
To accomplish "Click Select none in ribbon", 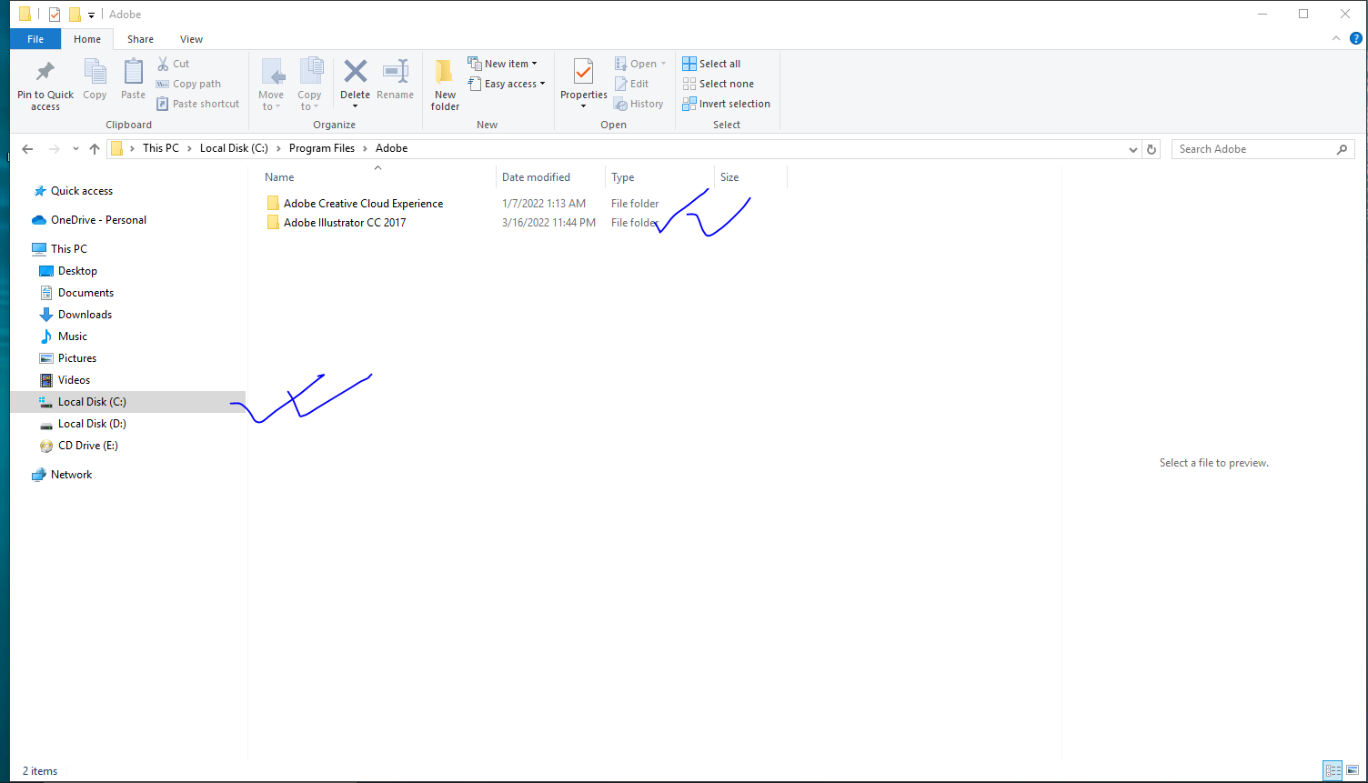I will click(718, 84).
